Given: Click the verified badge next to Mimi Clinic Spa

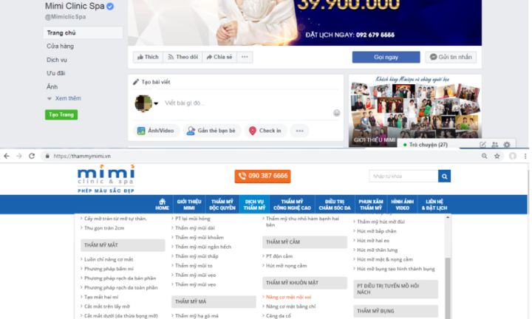Looking at the screenshot, I should (x=110, y=6).
